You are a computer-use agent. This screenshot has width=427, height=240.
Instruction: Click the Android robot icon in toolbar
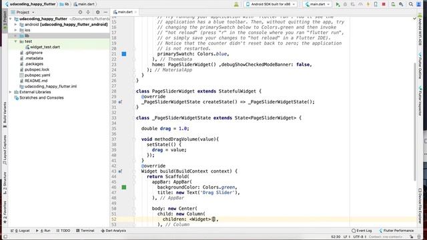point(236,4)
